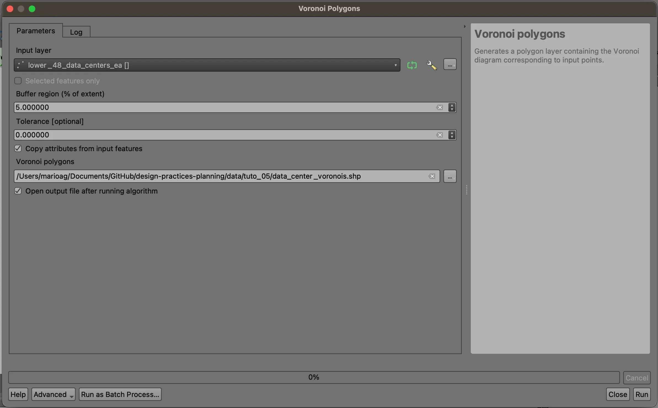
Task: Click the increment stepper icon for Buffer region
Action: 452,105
